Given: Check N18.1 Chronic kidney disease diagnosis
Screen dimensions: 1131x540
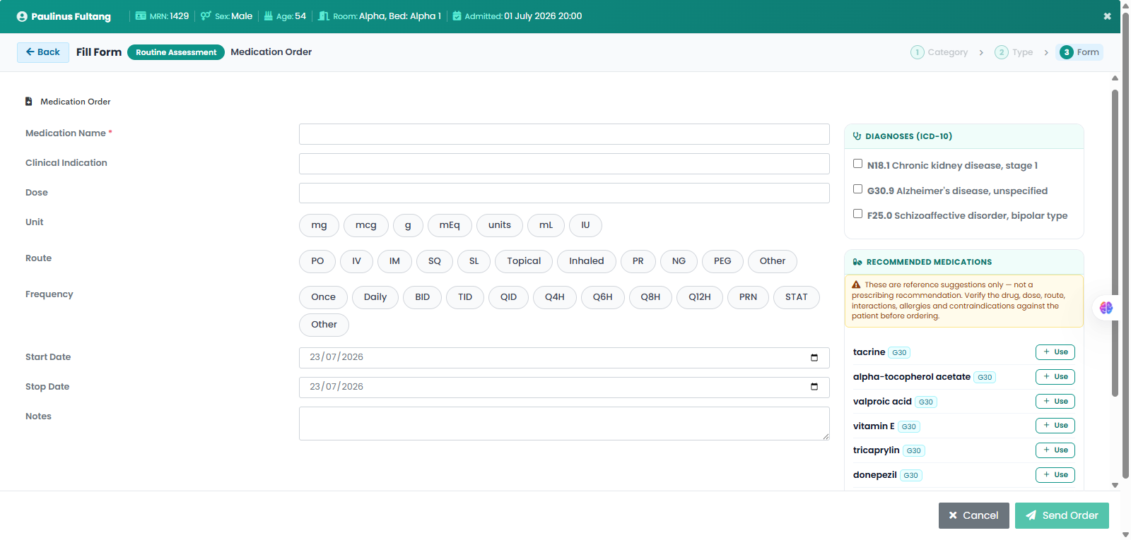Looking at the screenshot, I should pyautogui.click(x=857, y=164).
